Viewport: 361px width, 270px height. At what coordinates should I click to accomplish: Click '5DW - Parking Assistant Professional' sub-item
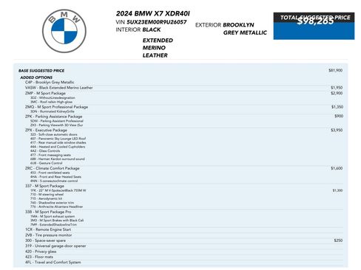(57, 121)
